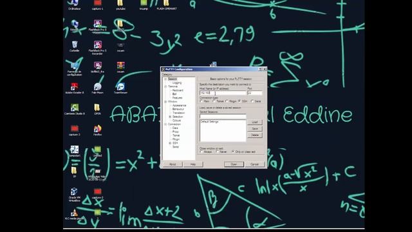
Task: Open the capture 3 desktop file
Action: click(x=75, y=130)
